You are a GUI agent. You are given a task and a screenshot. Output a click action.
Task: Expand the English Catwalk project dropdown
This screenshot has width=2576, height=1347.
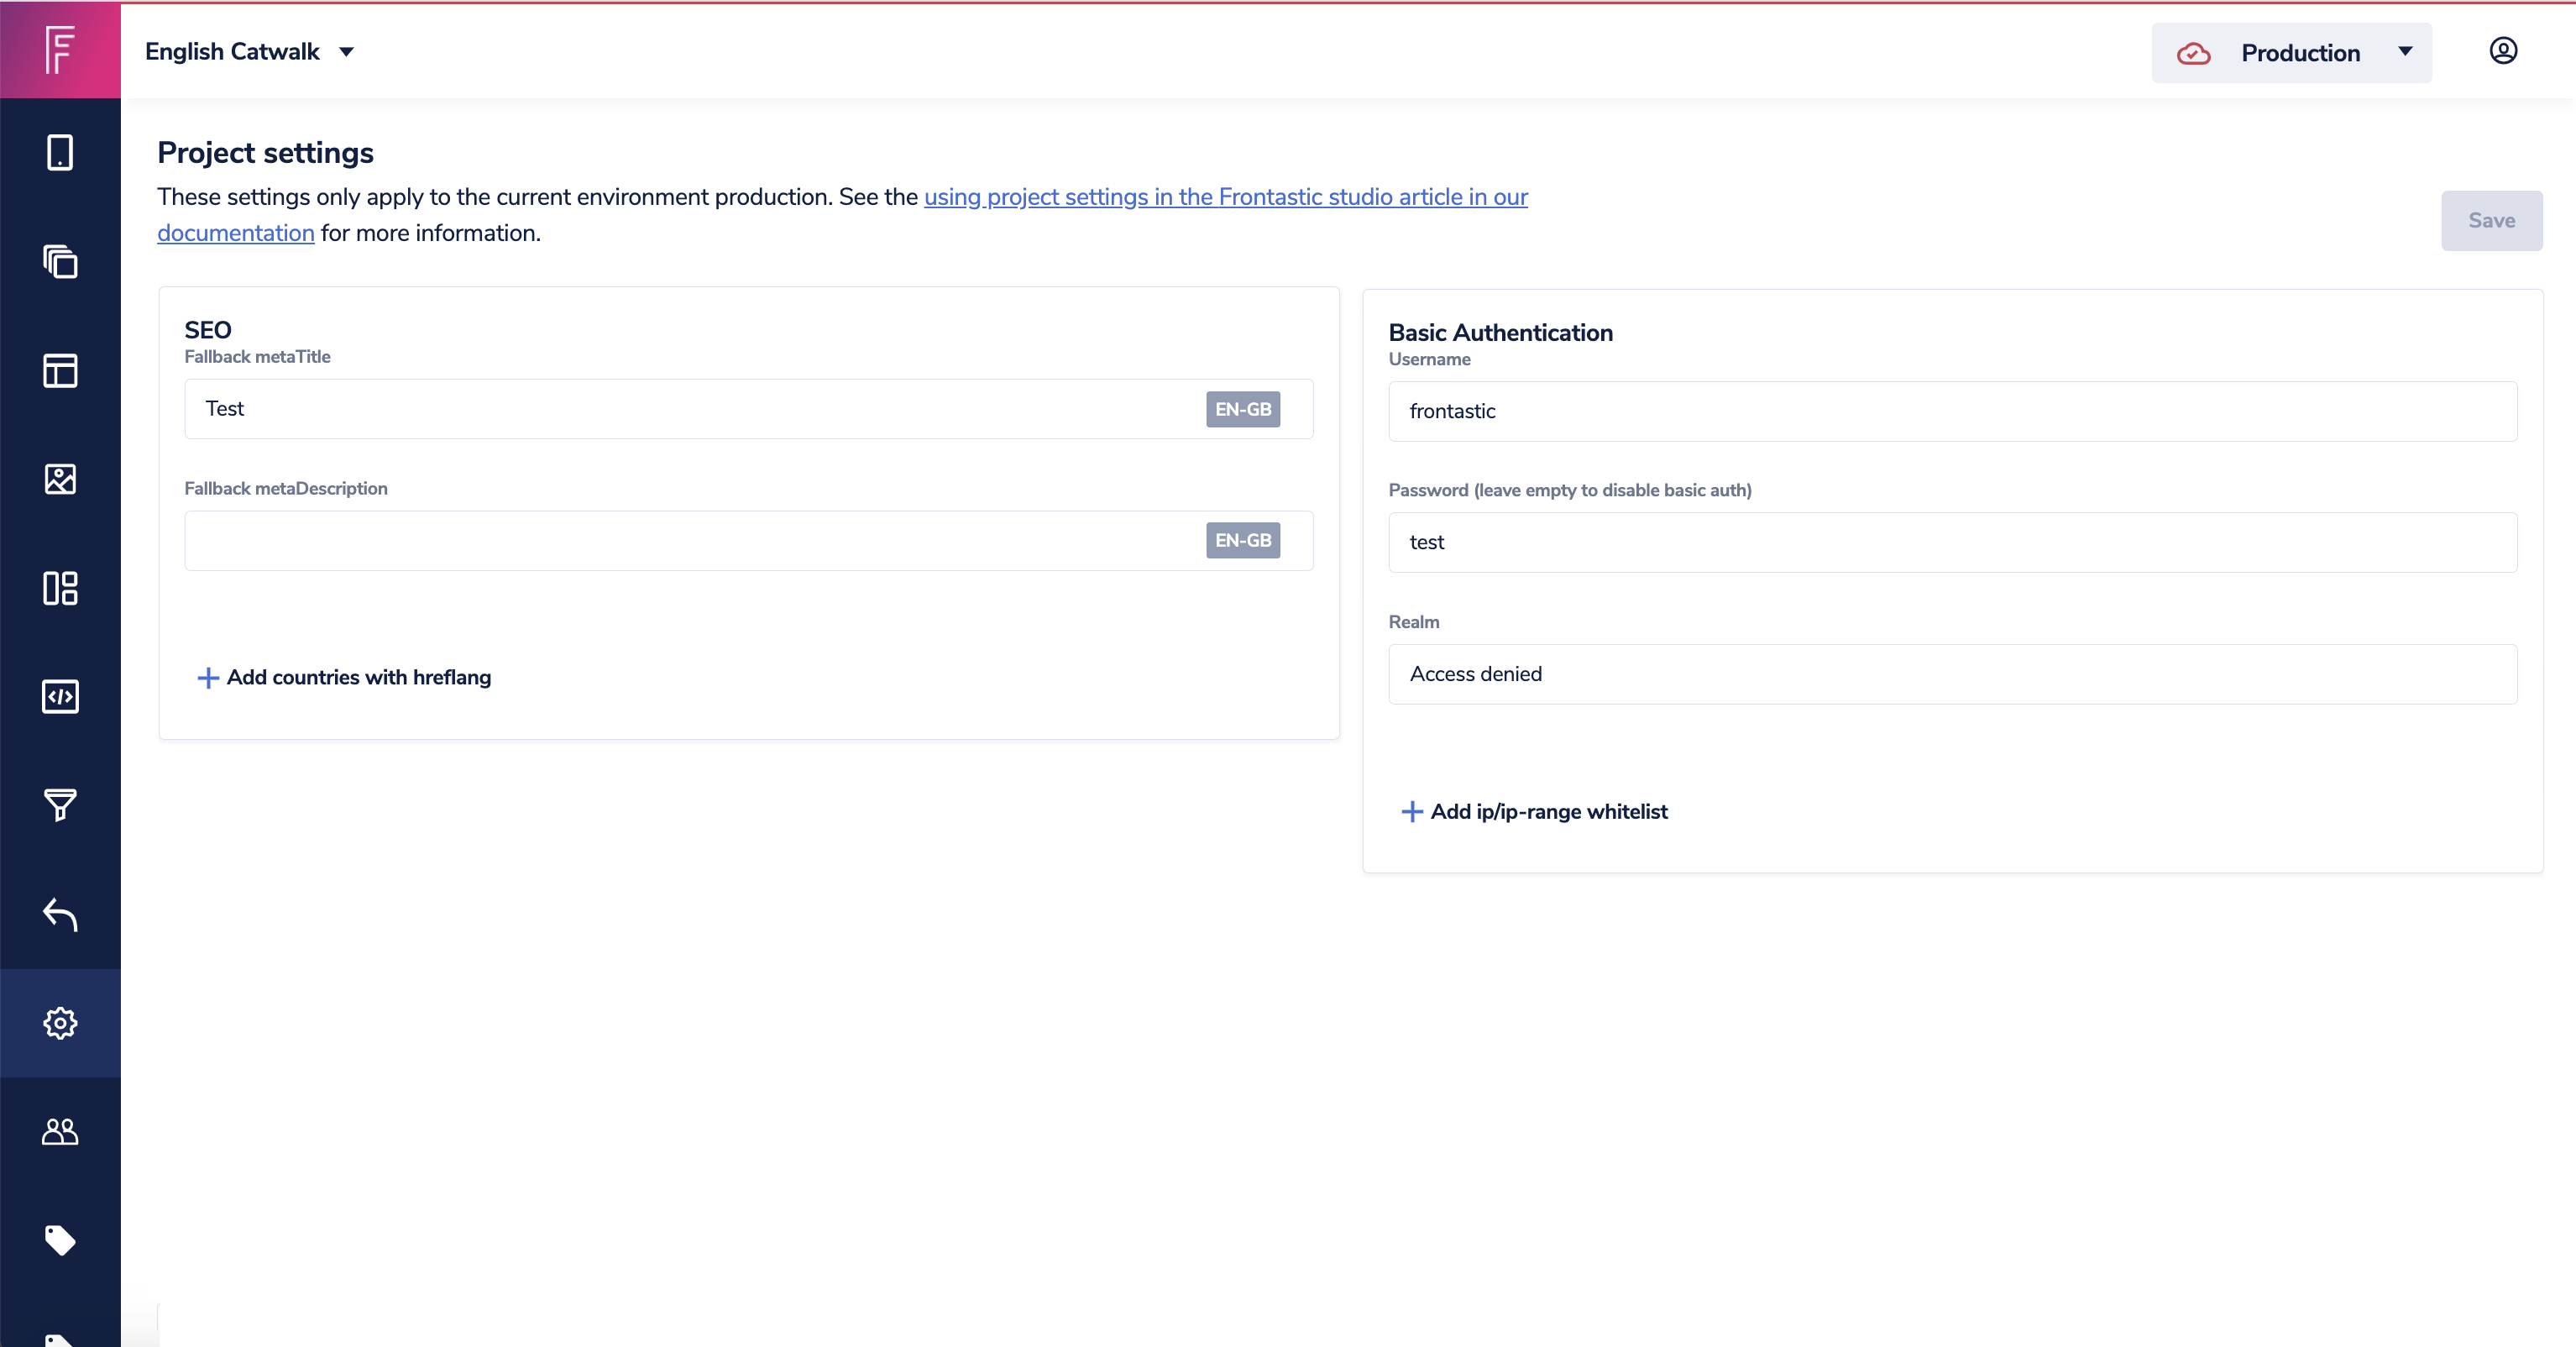[x=250, y=52]
